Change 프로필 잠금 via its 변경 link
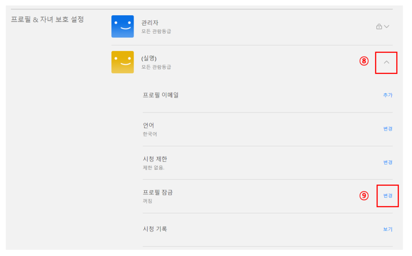Image resolution: width=412 pixels, height=256 pixels. click(x=387, y=196)
